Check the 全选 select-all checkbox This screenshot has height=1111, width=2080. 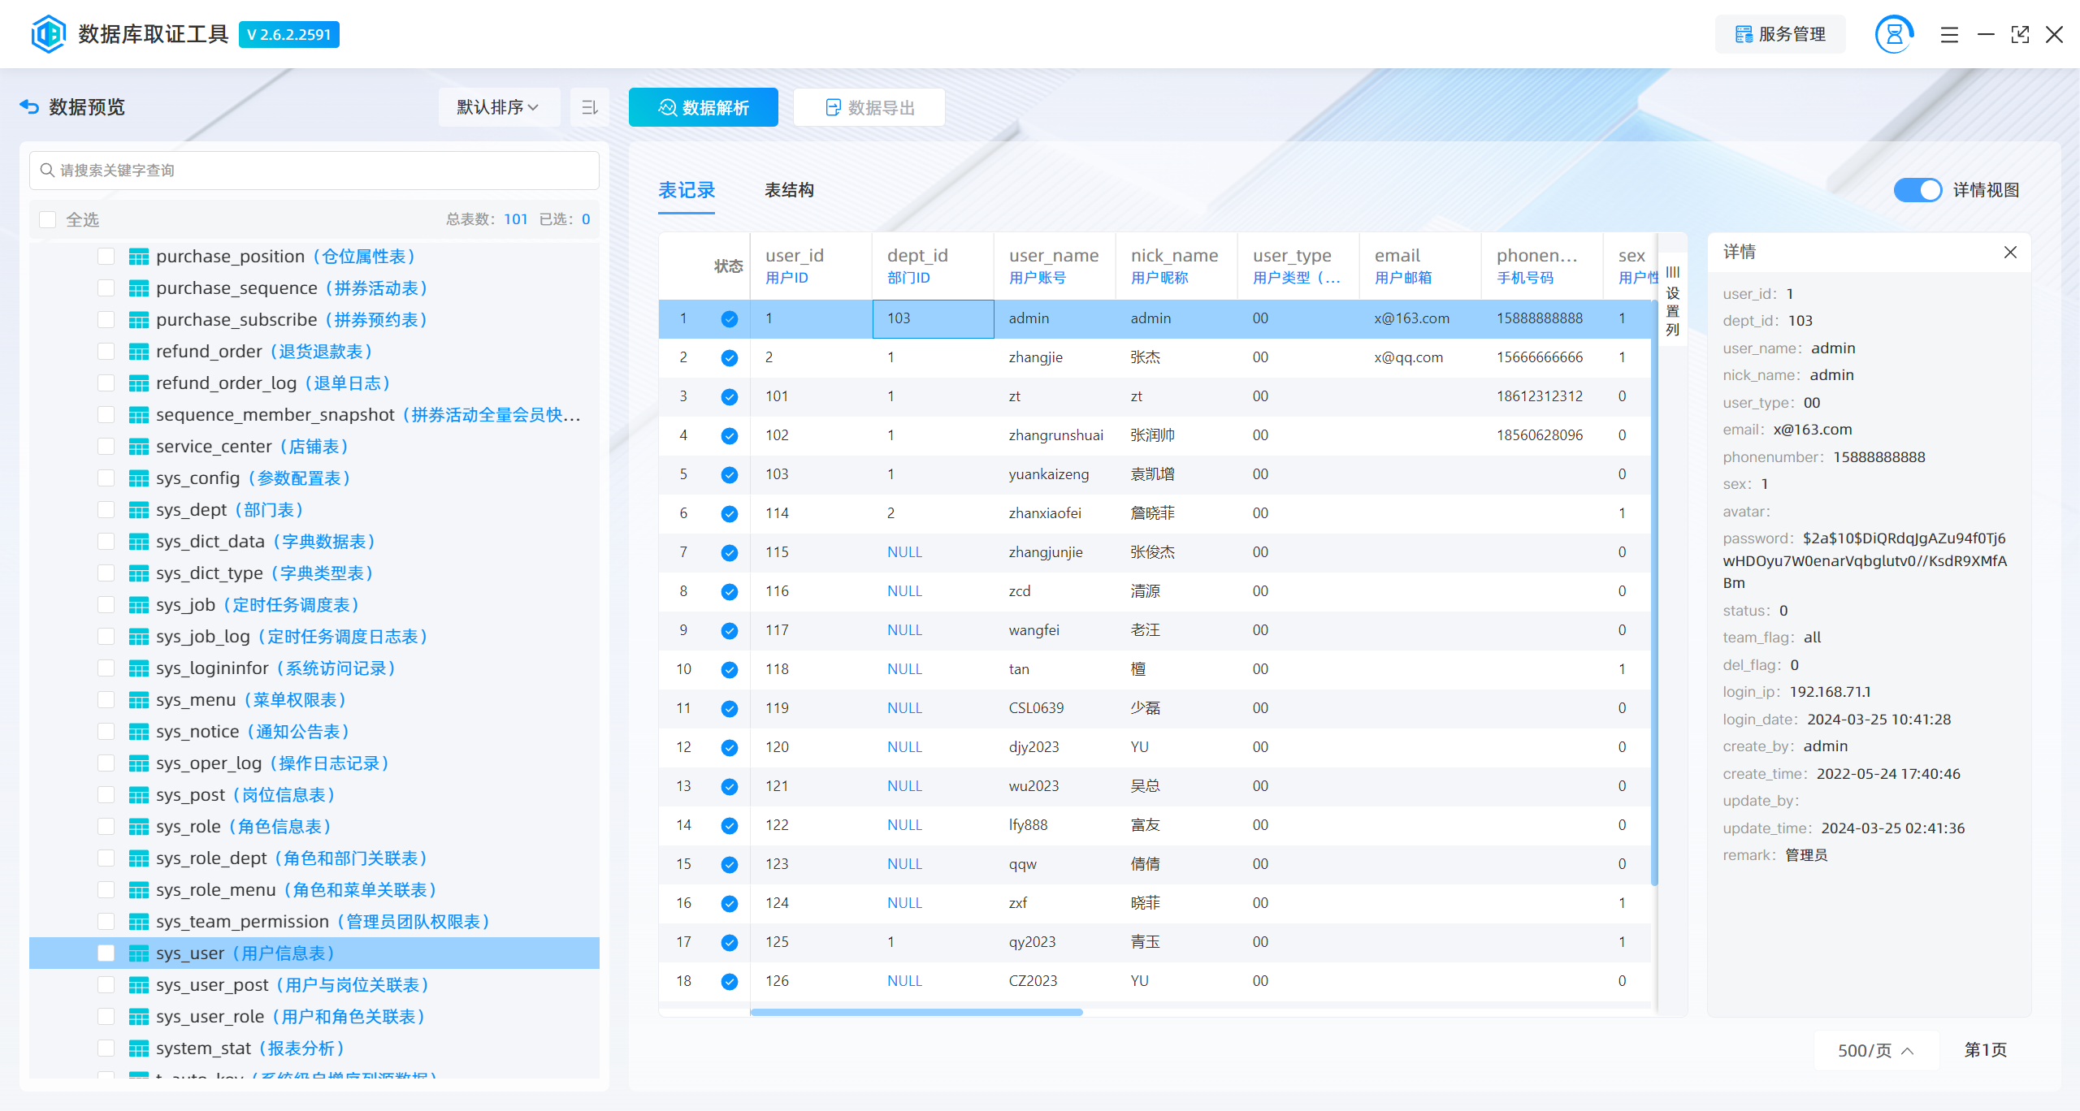[x=48, y=220]
